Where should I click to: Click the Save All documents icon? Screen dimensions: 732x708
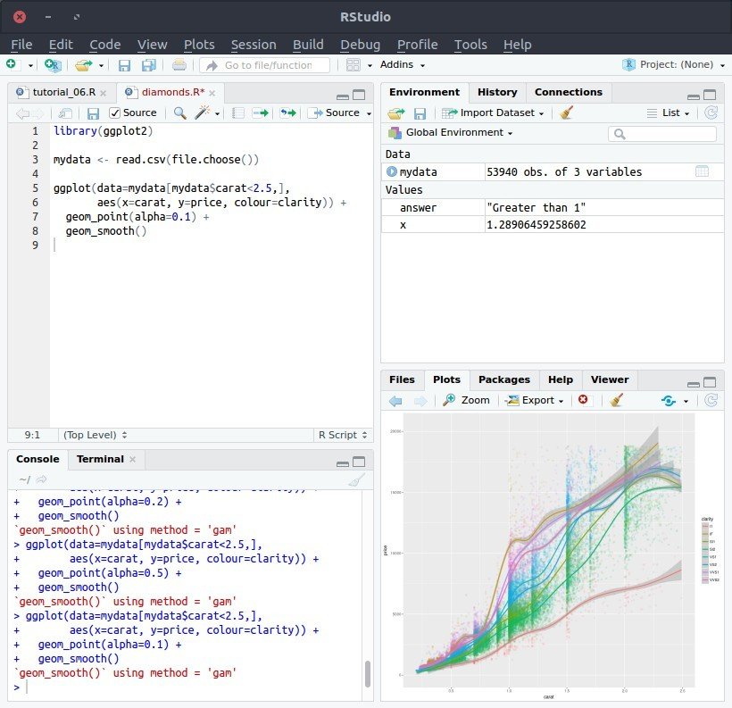(149, 65)
